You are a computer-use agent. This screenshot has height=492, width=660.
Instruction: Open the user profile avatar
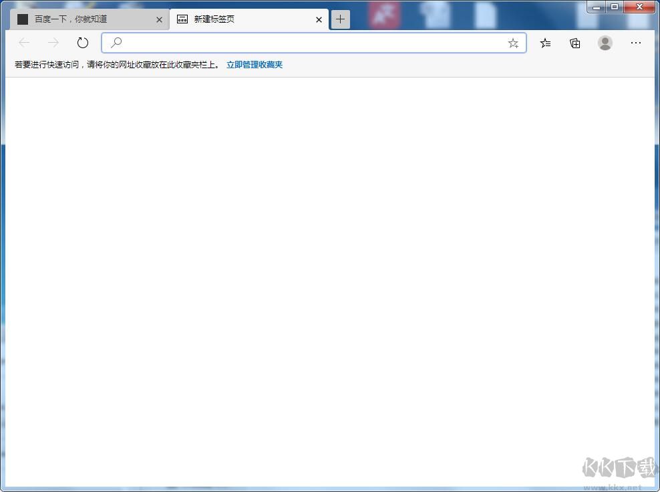click(x=605, y=43)
